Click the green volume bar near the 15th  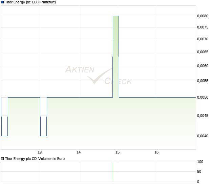(113, 172)
